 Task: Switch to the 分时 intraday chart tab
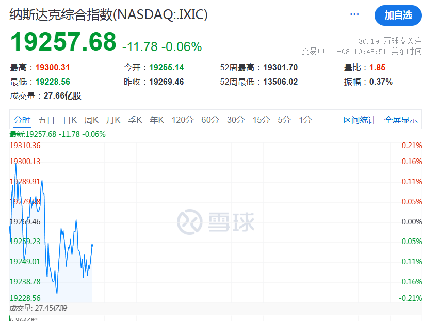coord(22,119)
